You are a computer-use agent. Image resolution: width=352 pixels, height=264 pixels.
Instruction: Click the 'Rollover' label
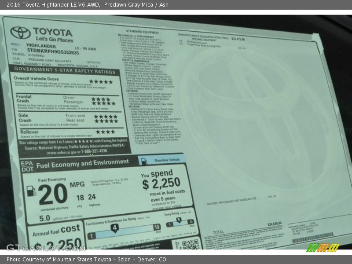click(29, 132)
